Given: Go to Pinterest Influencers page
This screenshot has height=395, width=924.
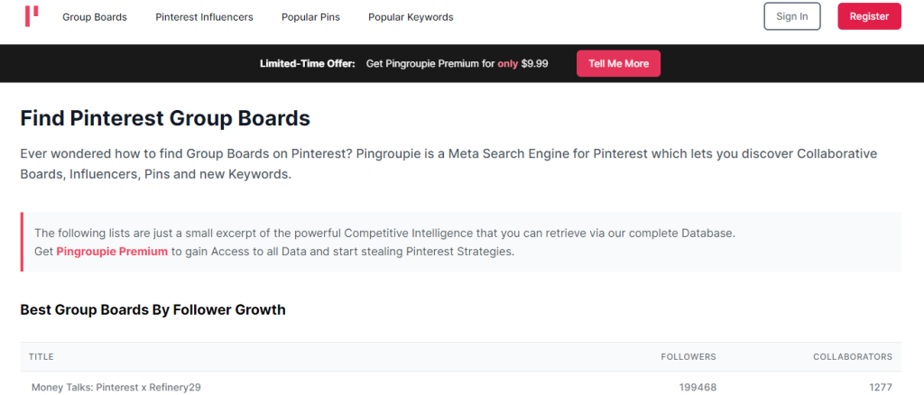Looking at the screenshot, I should 204,17.
